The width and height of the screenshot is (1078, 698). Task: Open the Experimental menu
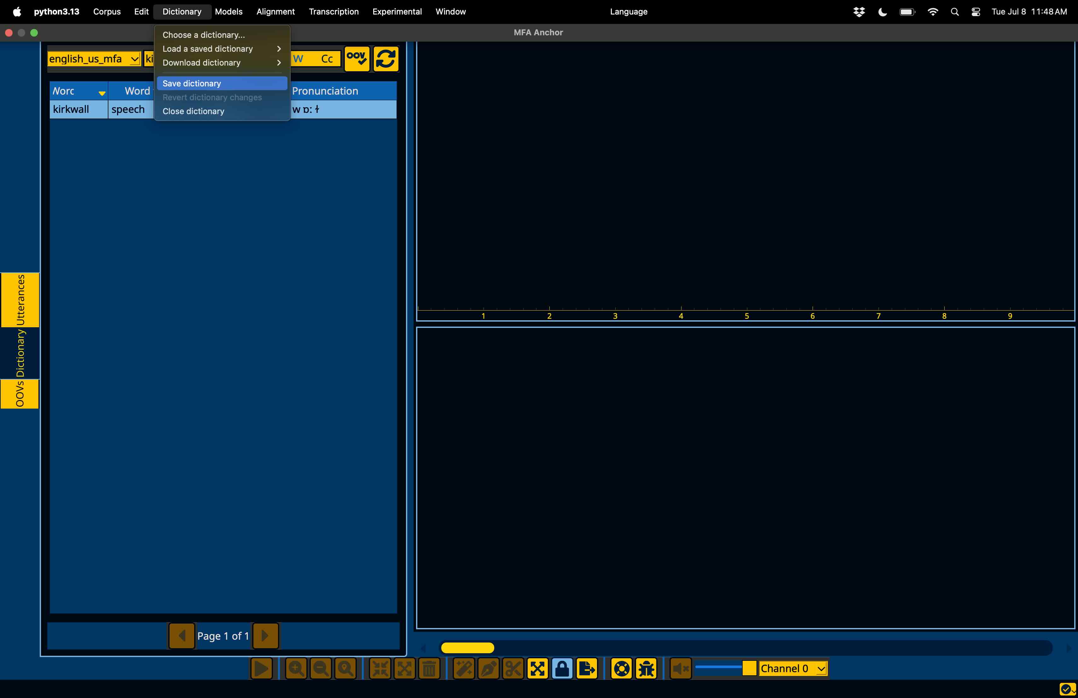(x=397, y=11)
